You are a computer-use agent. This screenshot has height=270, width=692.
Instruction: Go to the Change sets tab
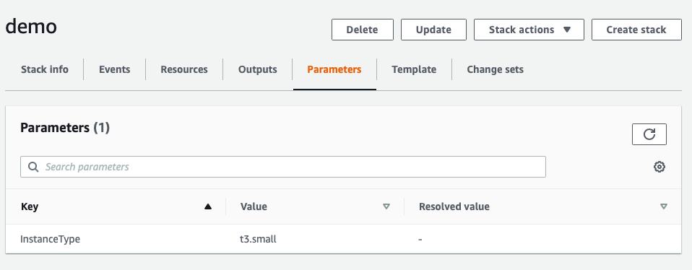tap(496, 69)
